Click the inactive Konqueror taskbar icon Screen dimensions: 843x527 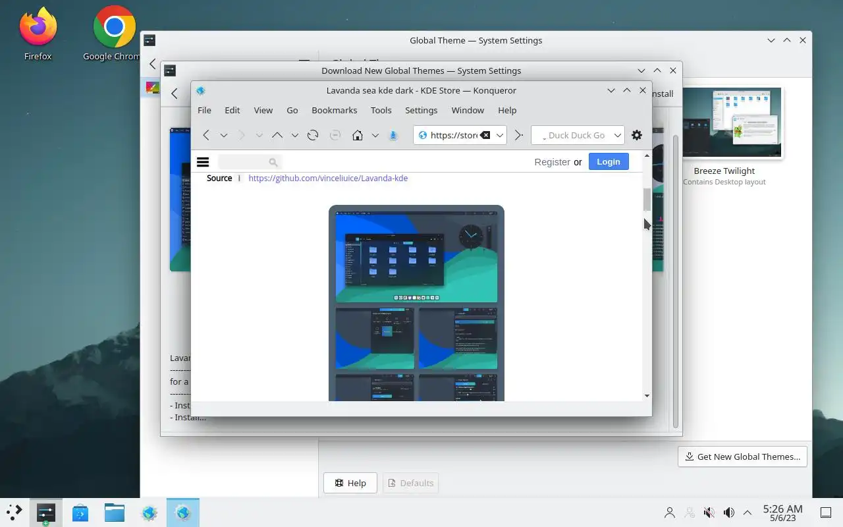(x=150, y=513)
